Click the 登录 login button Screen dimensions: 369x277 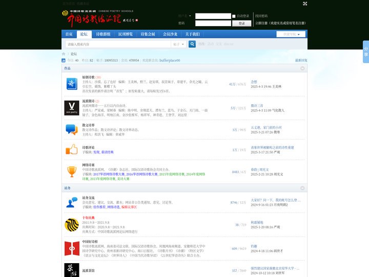coord(242,23)
